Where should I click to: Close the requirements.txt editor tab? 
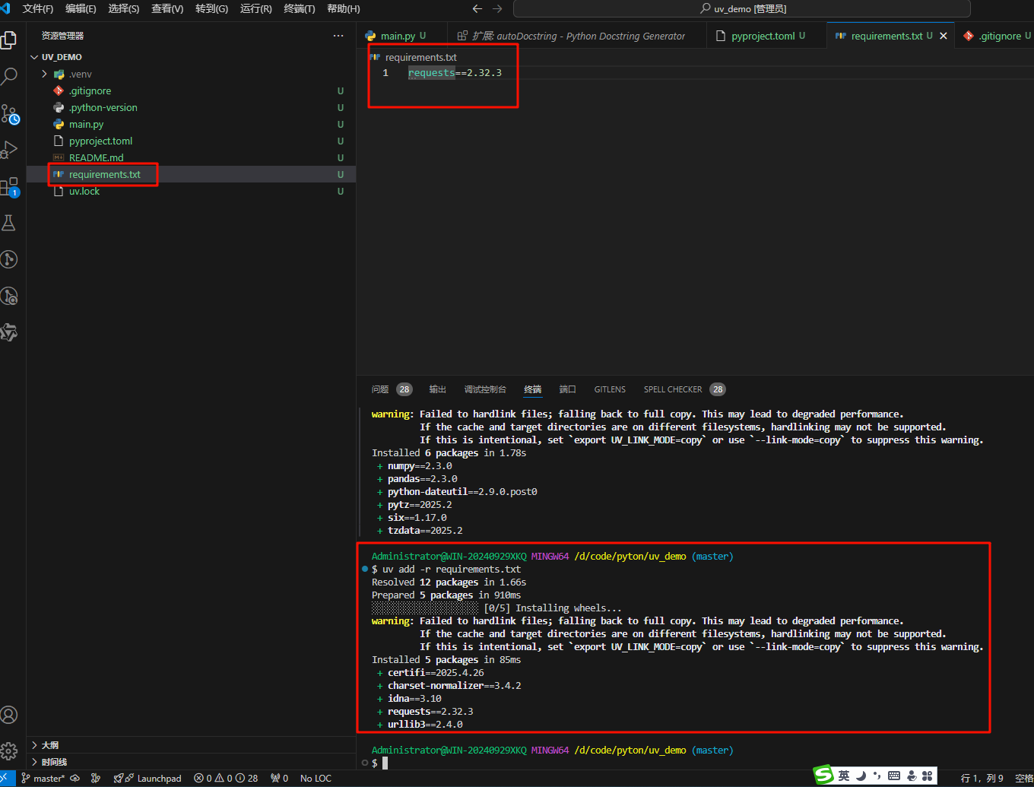click(944, 36)
